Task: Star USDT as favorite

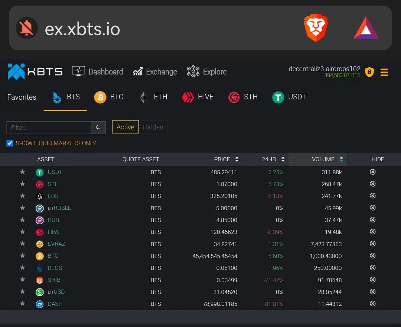Action: click(x=23, y=172)
